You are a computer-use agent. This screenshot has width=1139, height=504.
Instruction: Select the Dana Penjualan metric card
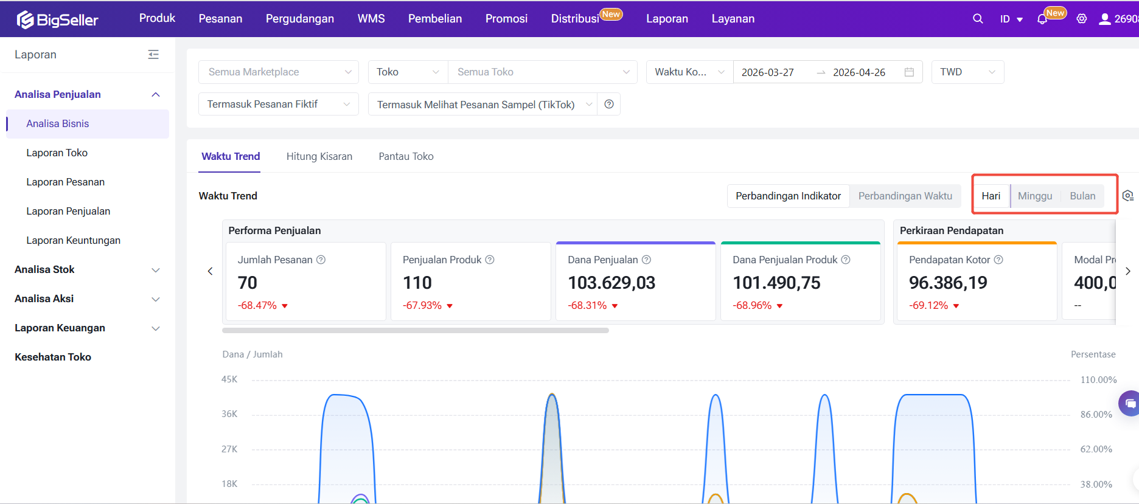(635, 282)
